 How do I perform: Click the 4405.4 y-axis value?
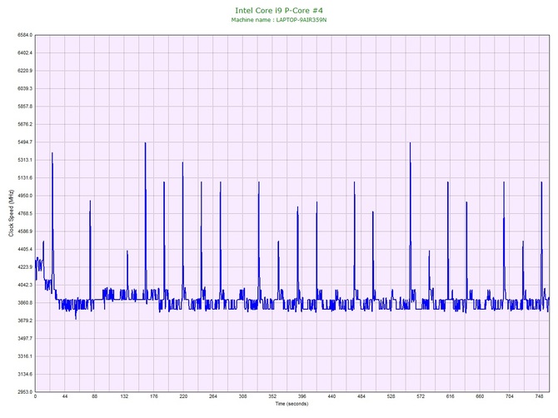(25, 249)
